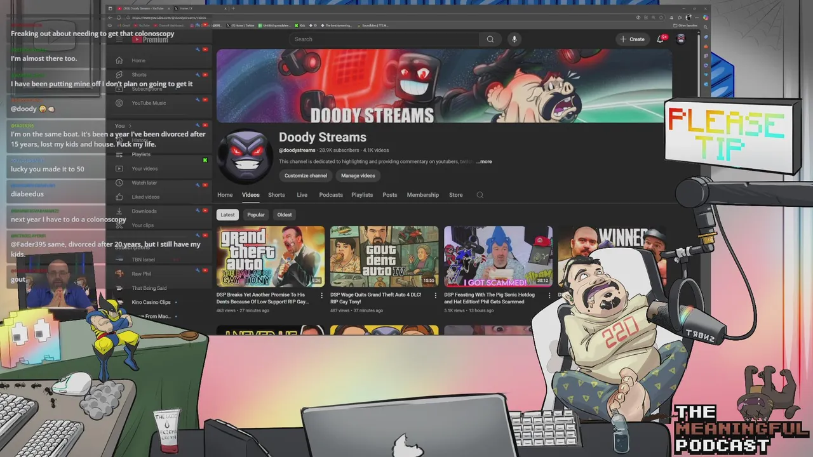
Task: Open the Other favorites bookmarks folder
Action: point(685,25)
